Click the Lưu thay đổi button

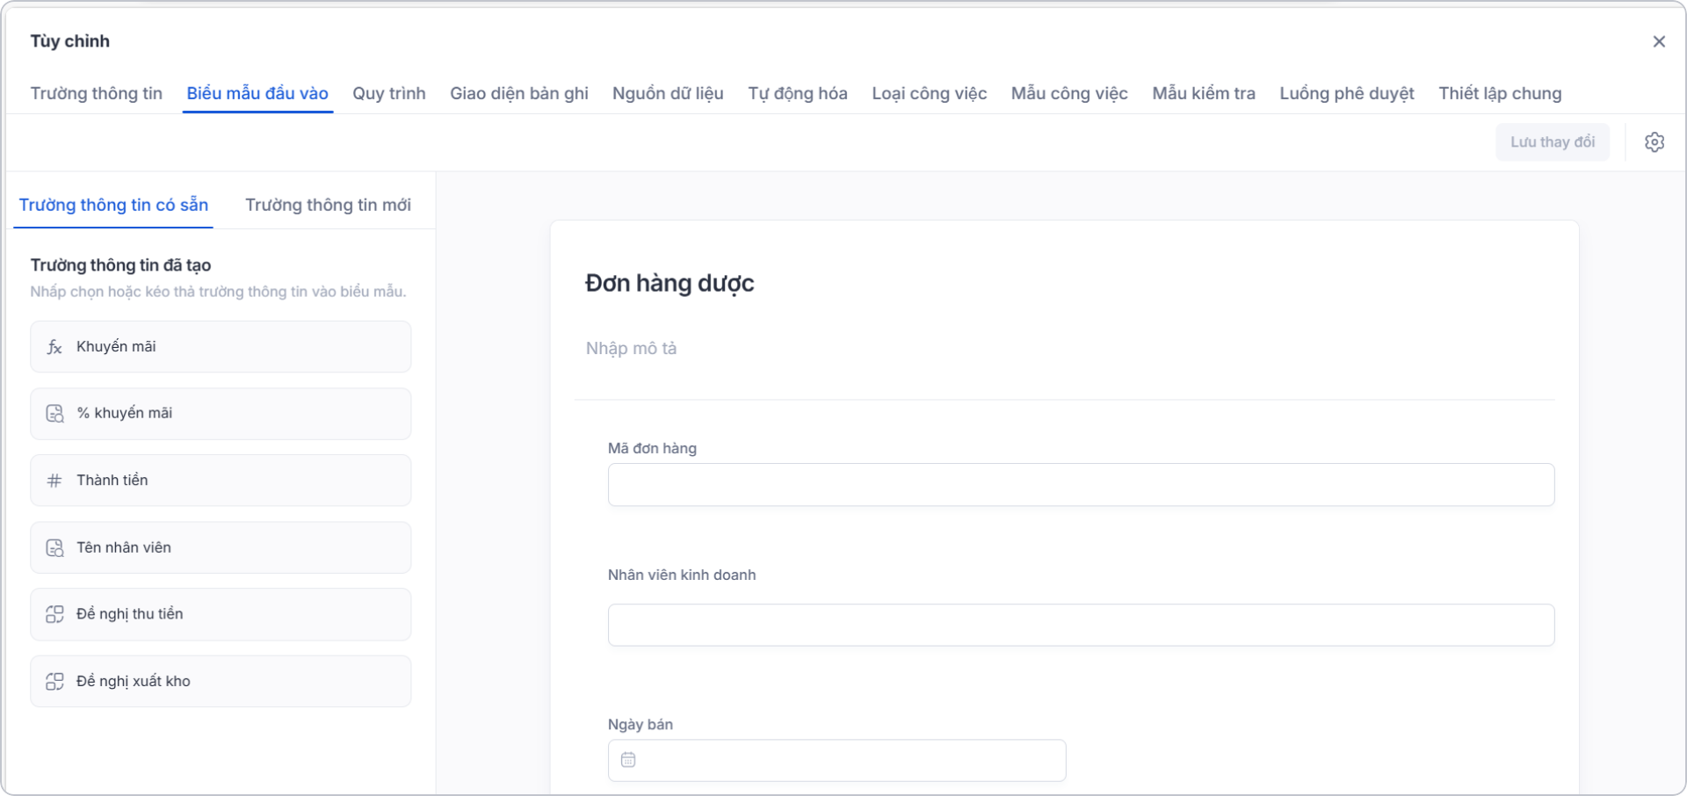pyautogui.click(x=1553, y=142)
